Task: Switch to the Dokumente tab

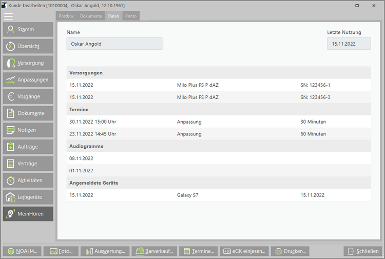Action: tap(91, 16)
